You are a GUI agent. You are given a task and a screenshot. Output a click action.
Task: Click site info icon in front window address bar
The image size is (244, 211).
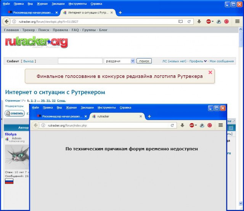pos(43,125)
